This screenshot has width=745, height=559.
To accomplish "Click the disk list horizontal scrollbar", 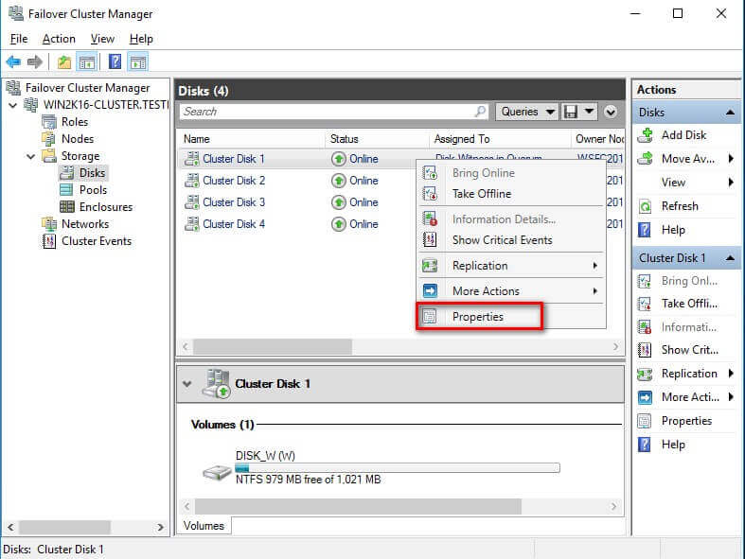I will click(x=275, y=347).
